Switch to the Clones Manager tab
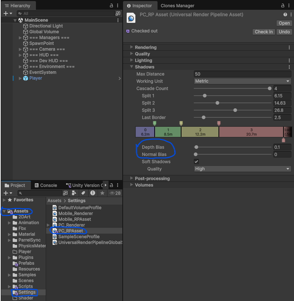This screenshot has height=301, width=294. 177,6
